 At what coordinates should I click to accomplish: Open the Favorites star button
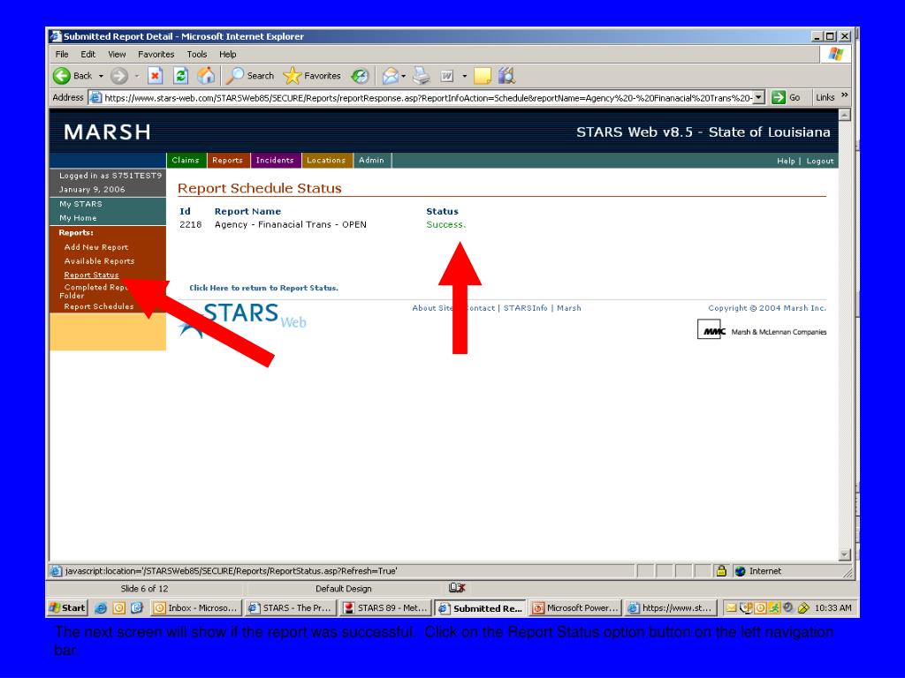312,76
